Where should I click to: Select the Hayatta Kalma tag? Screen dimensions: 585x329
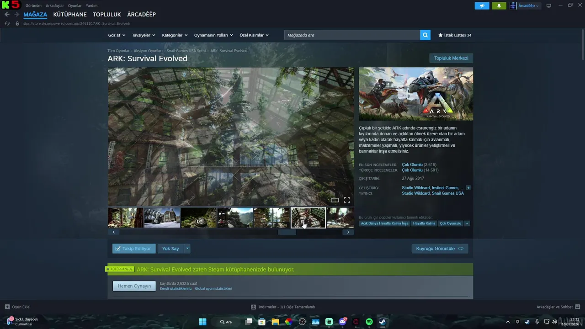pyautogui.click(x=424, y=223)
